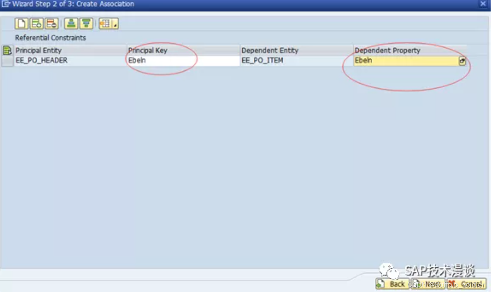491x292 pixels.
Task: Open the table layout settings icon
Action: [x=105, y=23]
